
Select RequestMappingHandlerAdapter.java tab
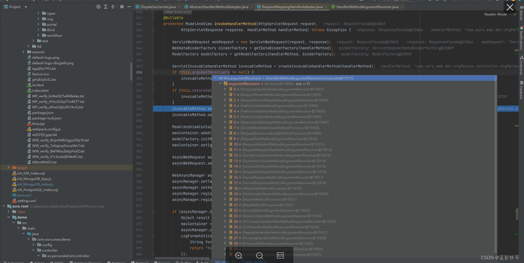[292, 7]
